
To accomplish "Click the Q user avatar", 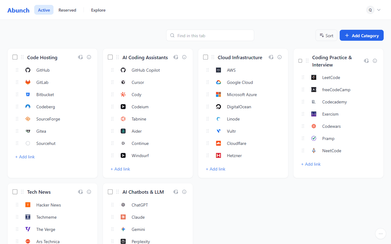I will point(370,10).
